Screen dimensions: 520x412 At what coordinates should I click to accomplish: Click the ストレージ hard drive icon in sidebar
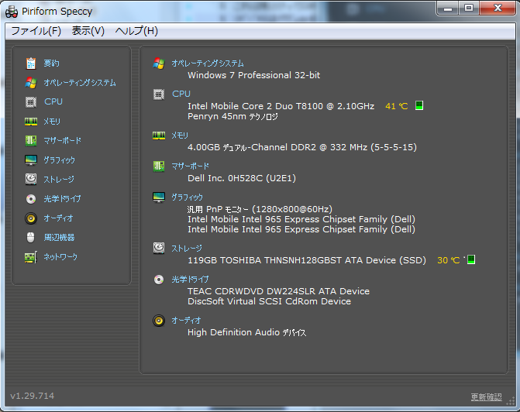tap(31, 180)
